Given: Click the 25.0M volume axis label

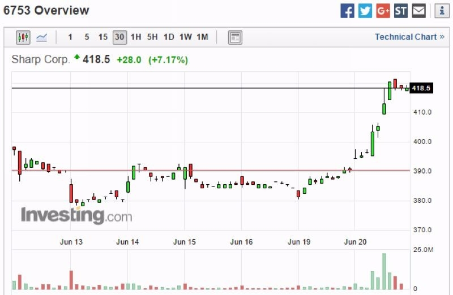Looking at the screenshot, I should (x=423, y=250).
